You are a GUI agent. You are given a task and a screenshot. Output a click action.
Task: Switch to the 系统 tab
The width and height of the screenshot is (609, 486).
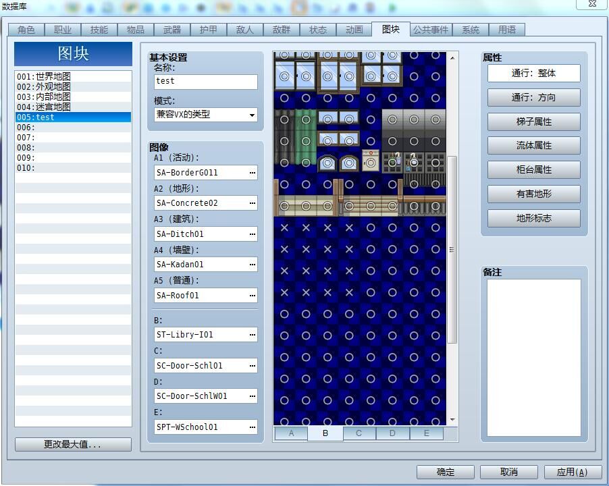(471, 30)
